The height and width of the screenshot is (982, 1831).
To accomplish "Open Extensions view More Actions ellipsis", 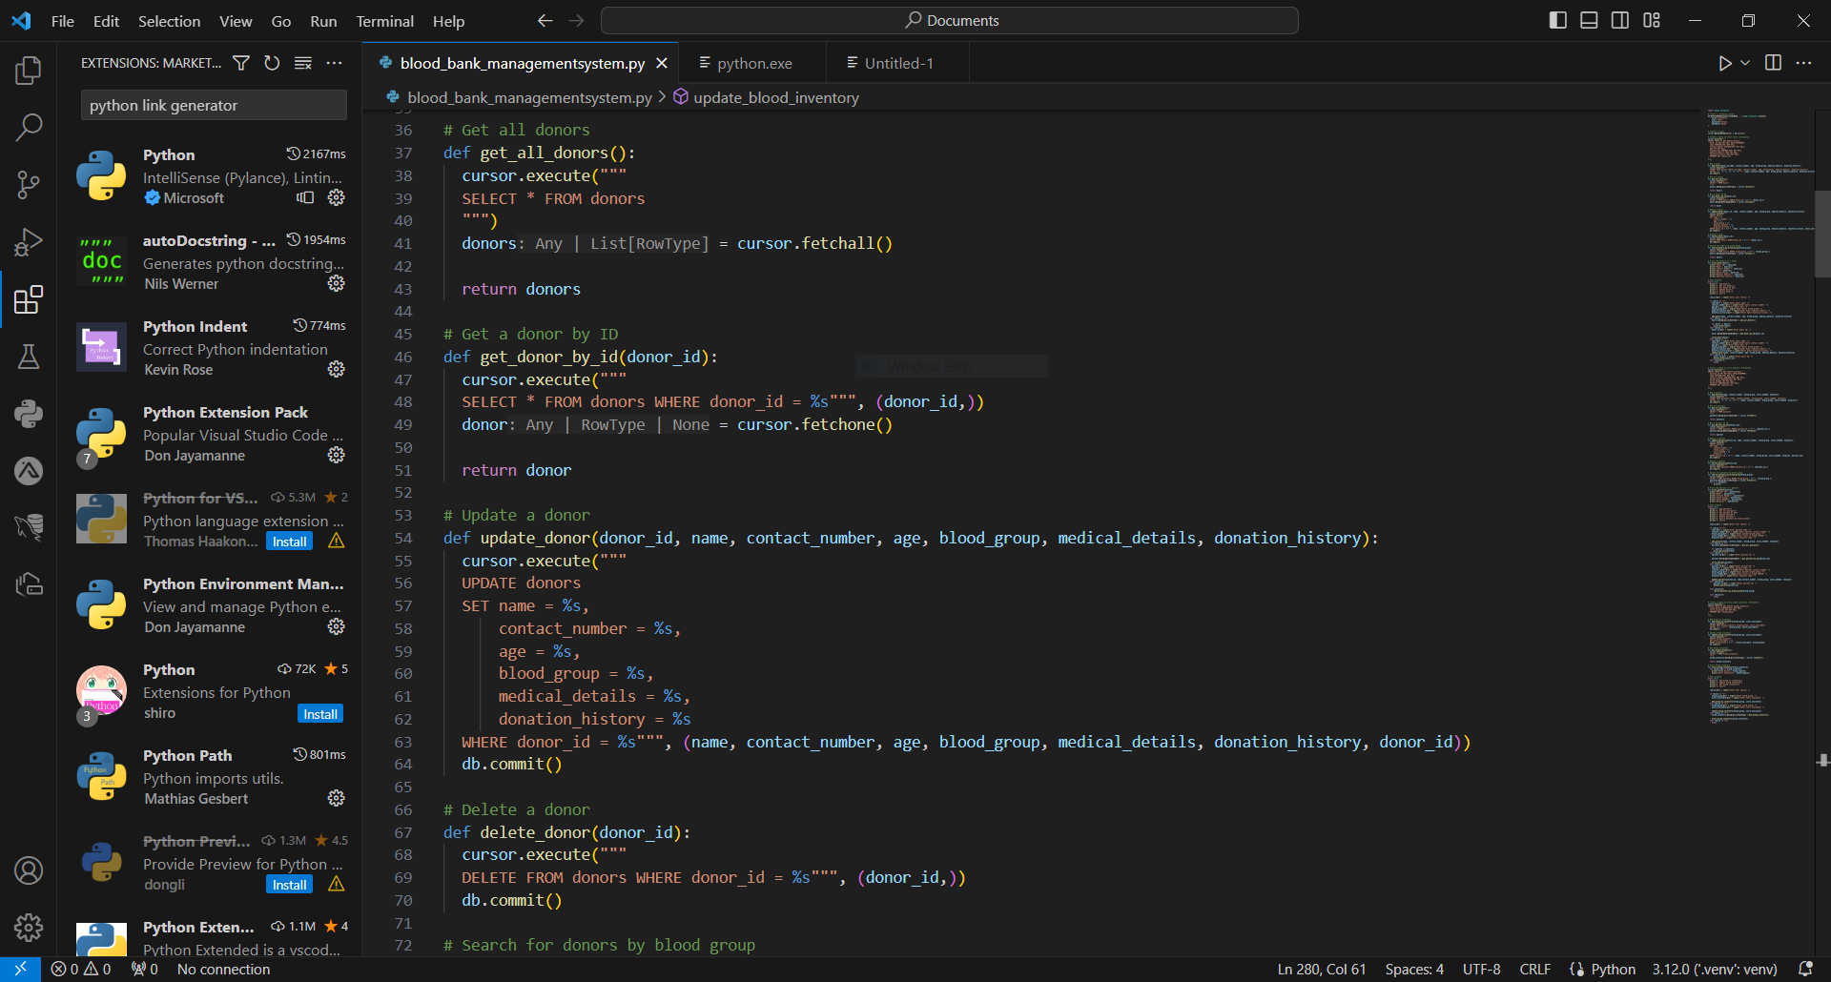I will coord(334,63).
